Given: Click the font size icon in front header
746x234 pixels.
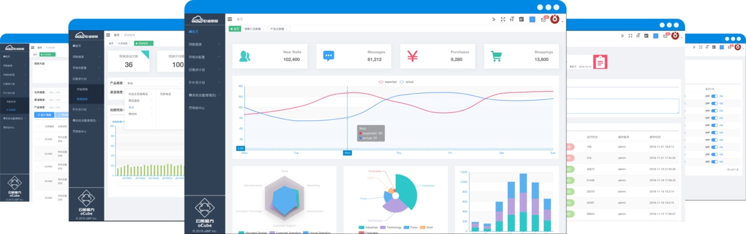Looking at the screenshot, I should tap(512, 19).
